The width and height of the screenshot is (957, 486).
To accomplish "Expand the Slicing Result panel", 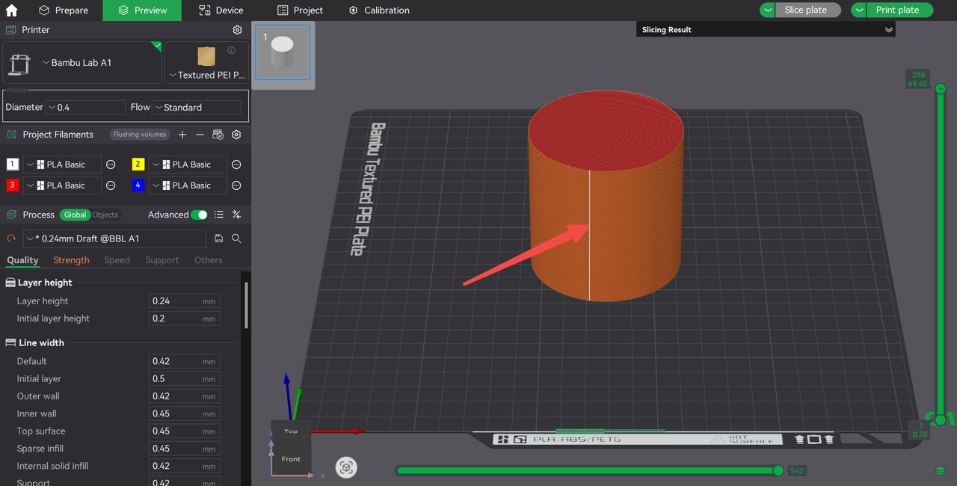I will click(888, 30).
